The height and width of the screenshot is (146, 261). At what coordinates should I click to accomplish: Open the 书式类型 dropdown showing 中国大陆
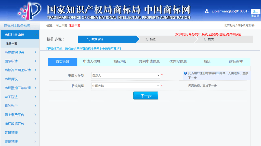pyautogui.click(x=126, y=86)
